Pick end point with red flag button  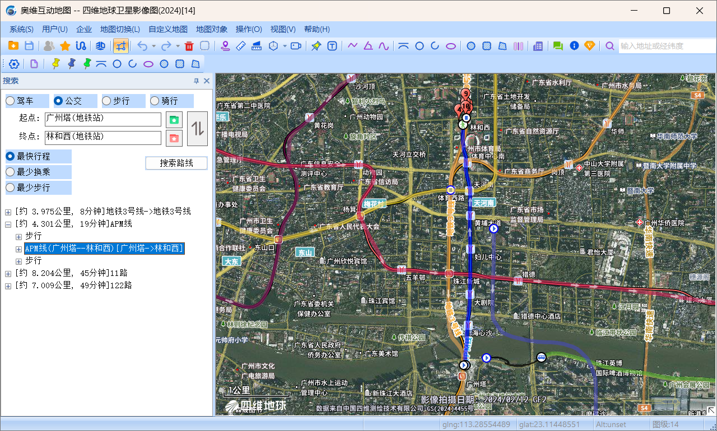[174, 138]
